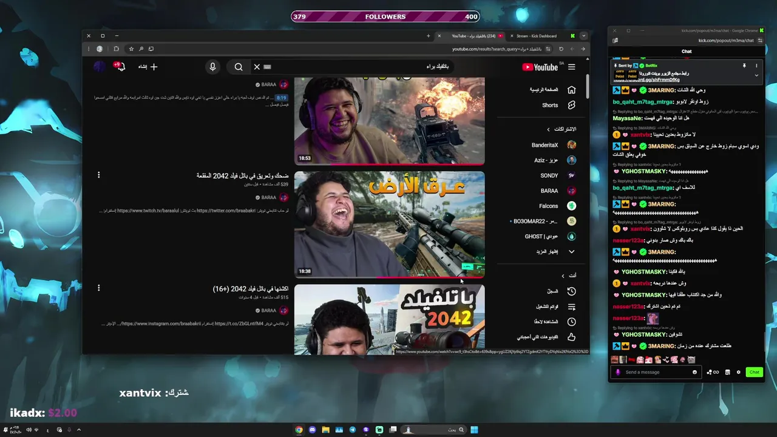Reload the YouTube page

tap(562, 49)
